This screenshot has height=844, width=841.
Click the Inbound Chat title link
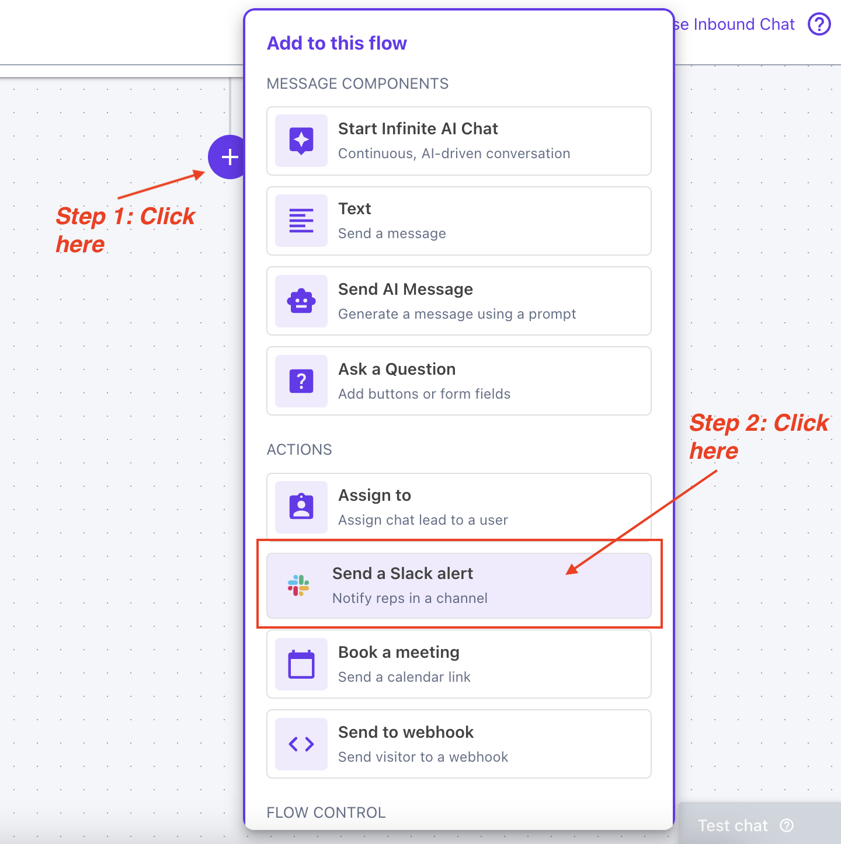(735, 25)
